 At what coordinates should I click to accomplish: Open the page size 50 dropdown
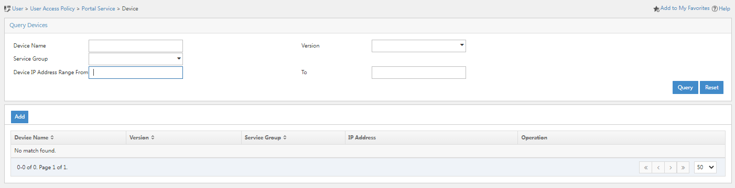coord(705,168)
